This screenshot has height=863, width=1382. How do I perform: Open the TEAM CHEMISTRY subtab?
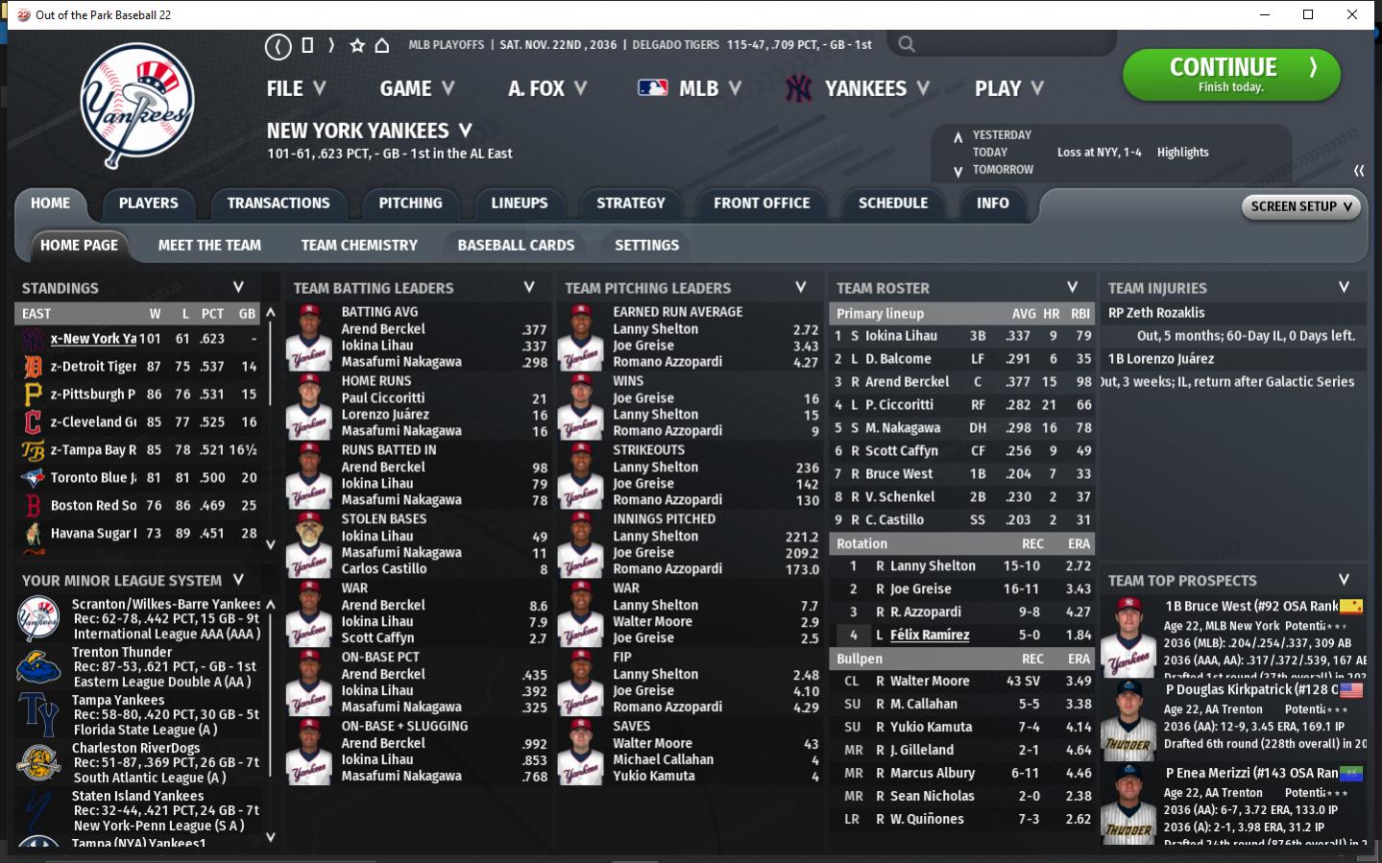pos(359,246)
